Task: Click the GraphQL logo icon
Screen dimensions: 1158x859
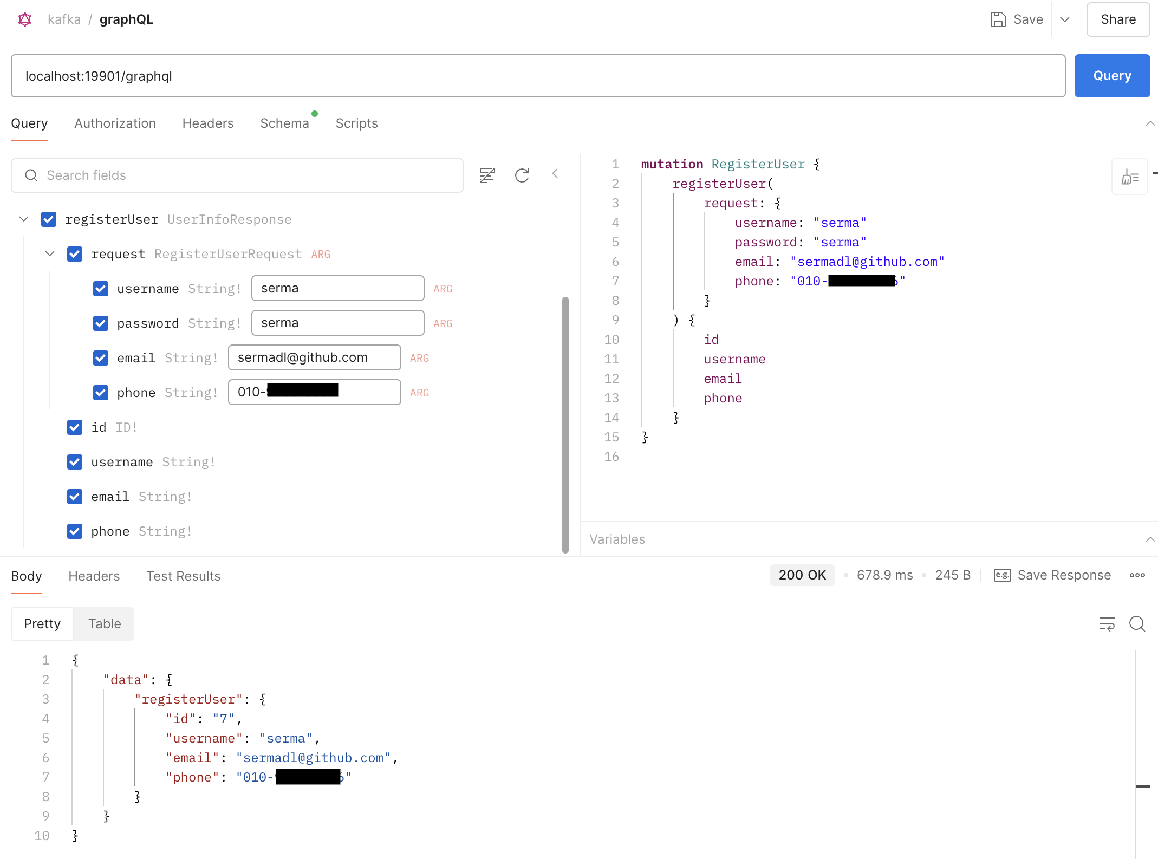Action: point(25,19)
